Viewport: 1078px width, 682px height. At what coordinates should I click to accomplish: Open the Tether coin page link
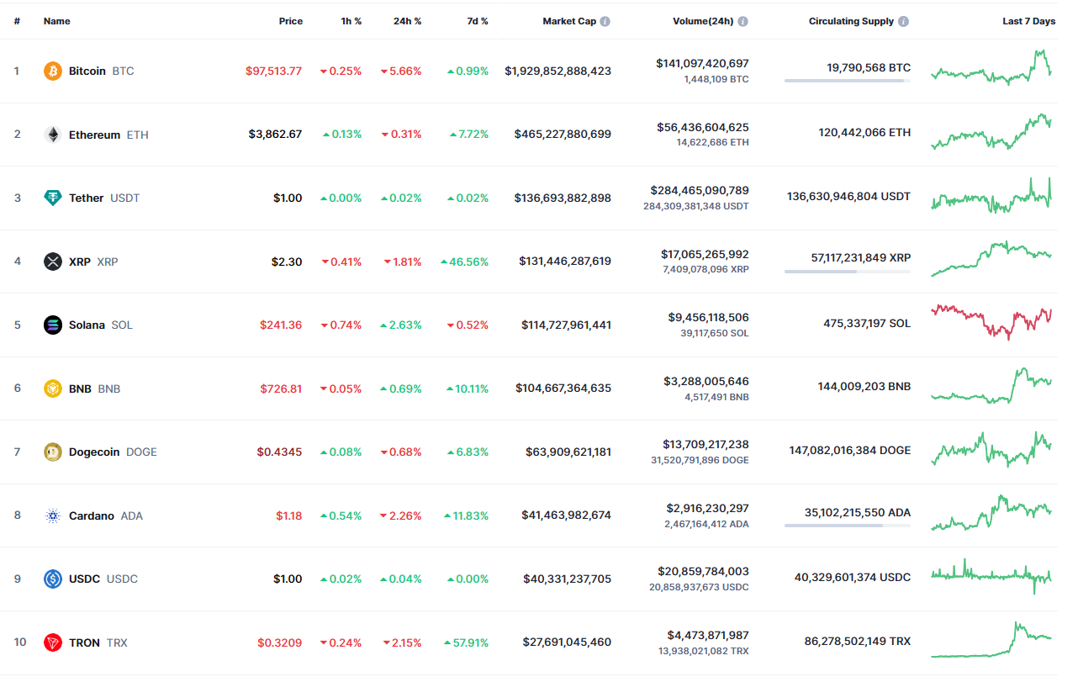pos(86,198)
